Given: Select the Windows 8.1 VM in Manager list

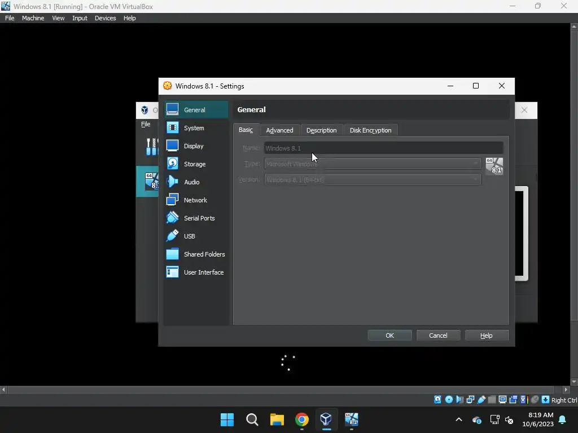Looking at the screenshot, I should (147, 182).
